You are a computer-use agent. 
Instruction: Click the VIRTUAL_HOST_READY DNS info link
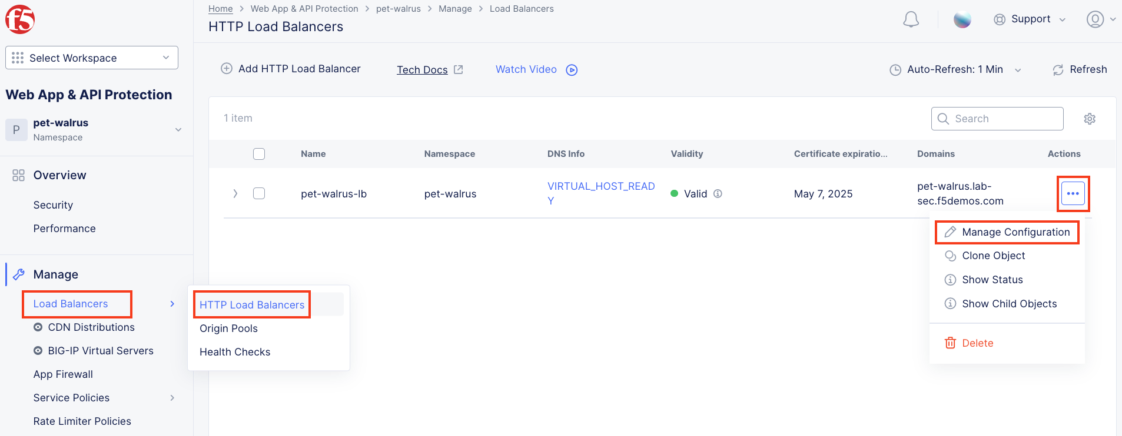pos(601,193)
